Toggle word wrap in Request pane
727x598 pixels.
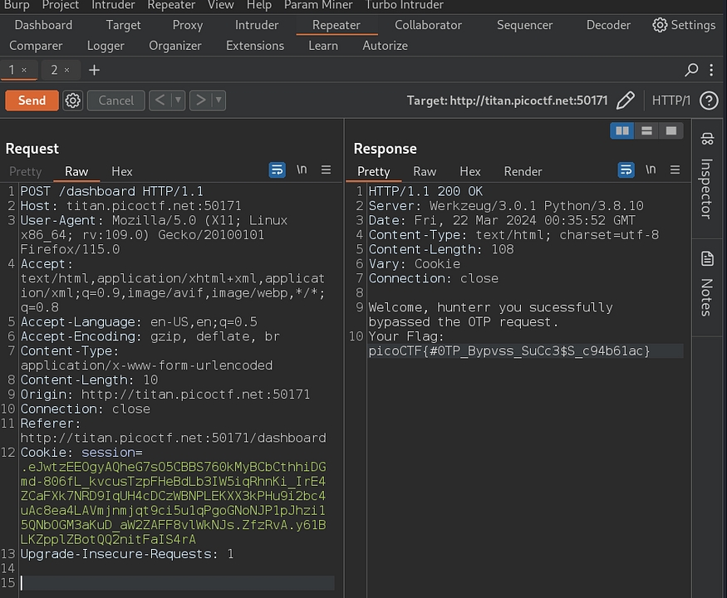coord(277,169)
